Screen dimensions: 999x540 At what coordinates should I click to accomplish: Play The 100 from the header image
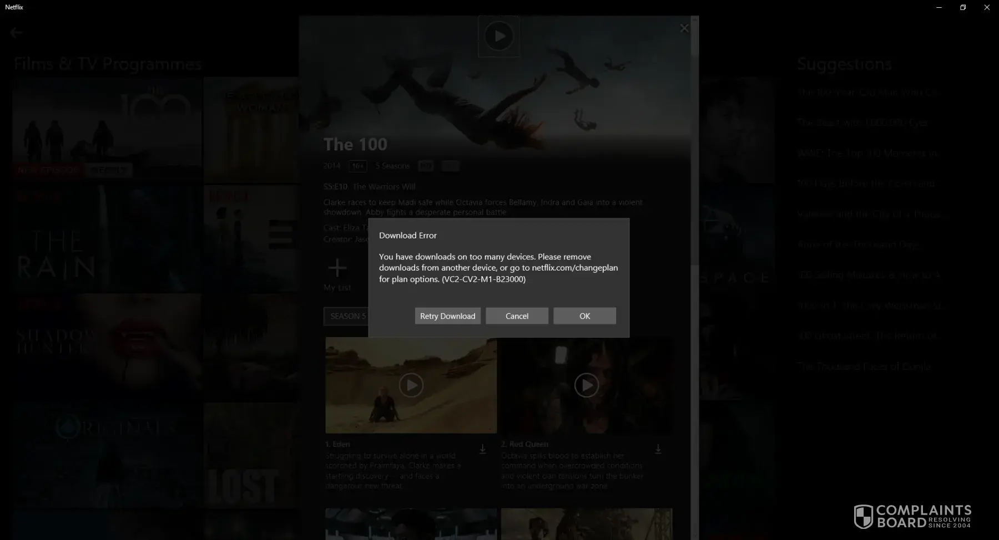coord(499,36)
